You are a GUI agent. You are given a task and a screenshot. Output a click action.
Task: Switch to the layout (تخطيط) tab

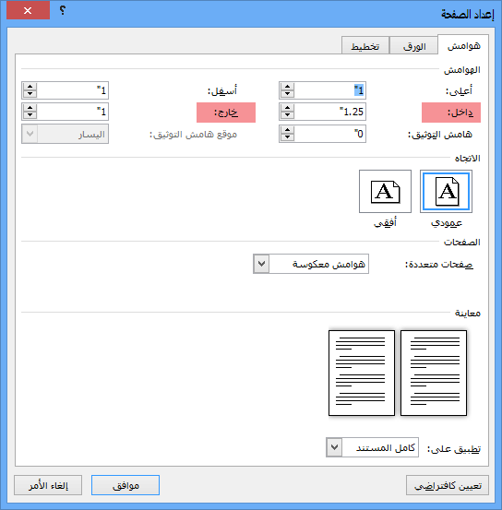tap(365, 46)
